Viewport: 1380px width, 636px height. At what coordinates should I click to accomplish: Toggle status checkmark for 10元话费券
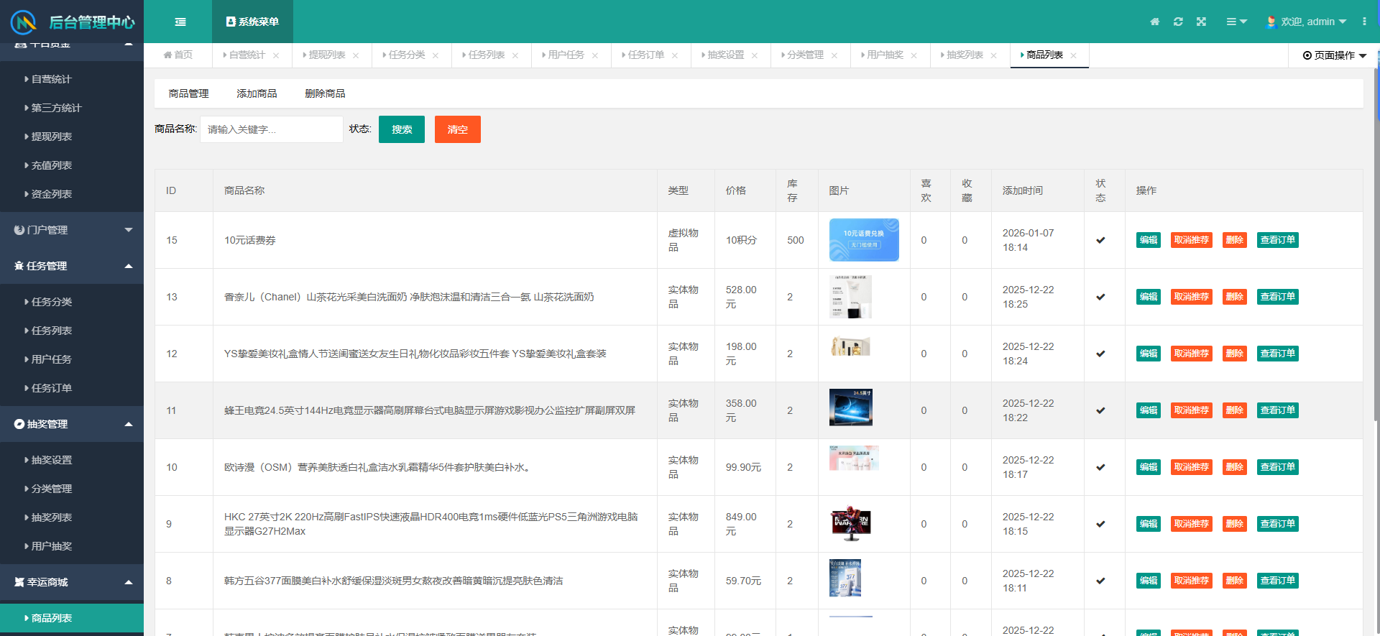click(1100, 240)
